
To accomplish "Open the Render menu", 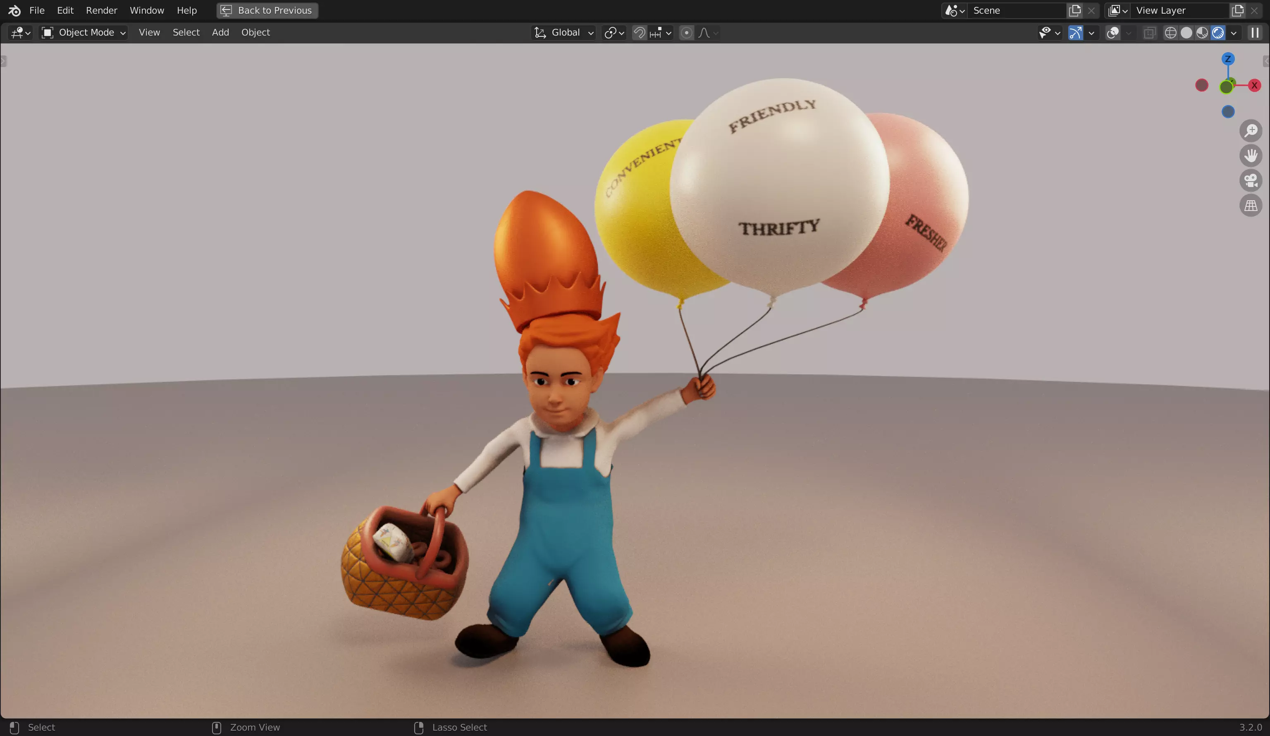I will 101,11.
